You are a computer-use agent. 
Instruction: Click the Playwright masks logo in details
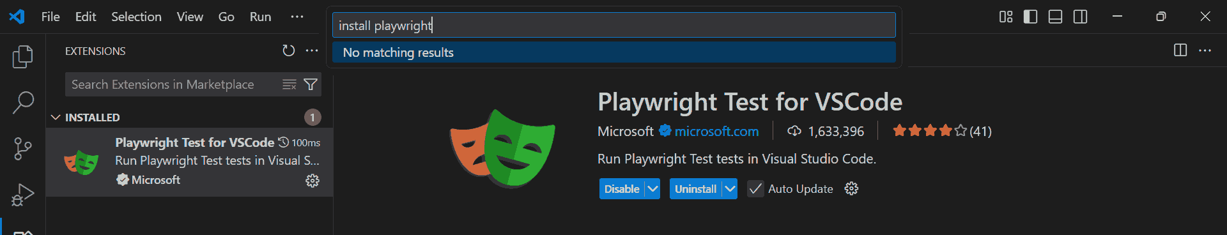(x=502, y=148)
